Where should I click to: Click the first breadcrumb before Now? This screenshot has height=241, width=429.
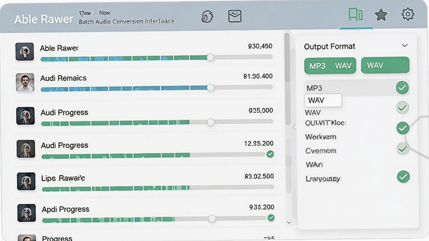pos(85,13)
